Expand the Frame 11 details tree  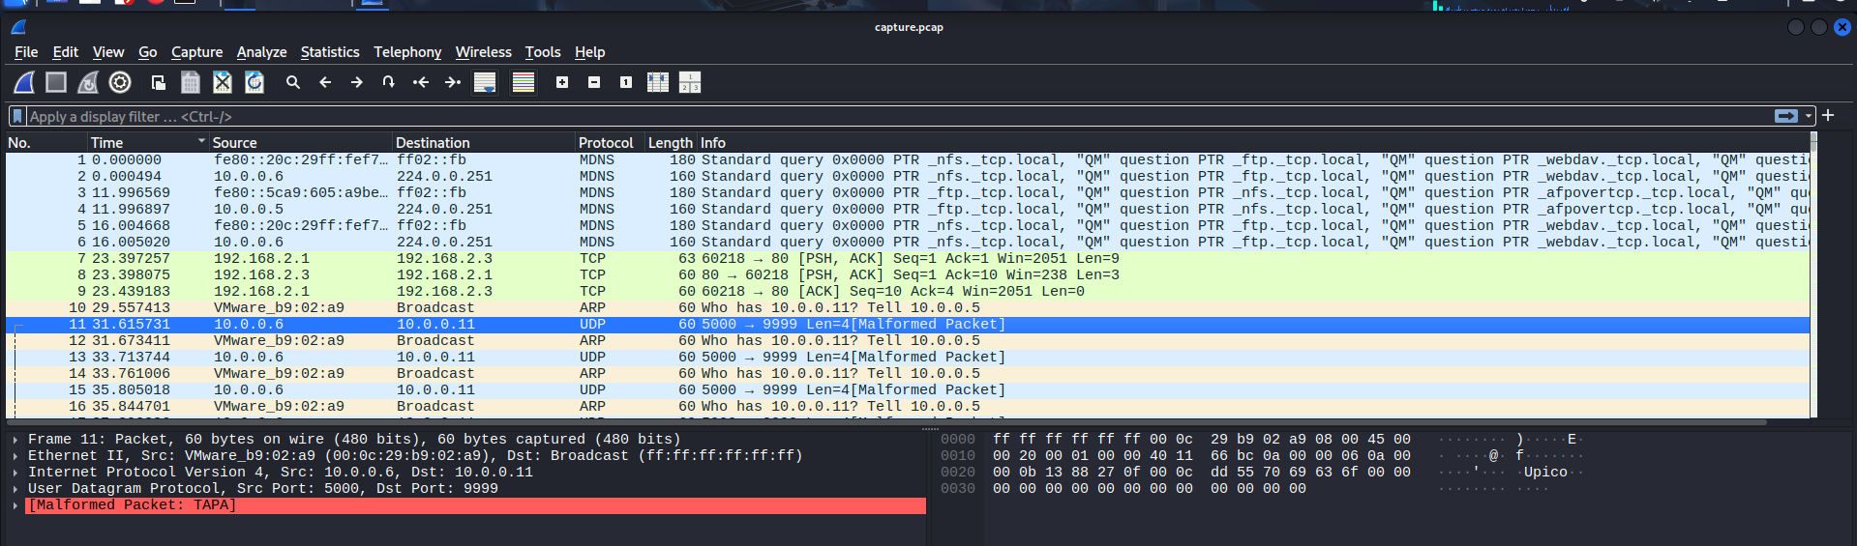pos(15,440)
